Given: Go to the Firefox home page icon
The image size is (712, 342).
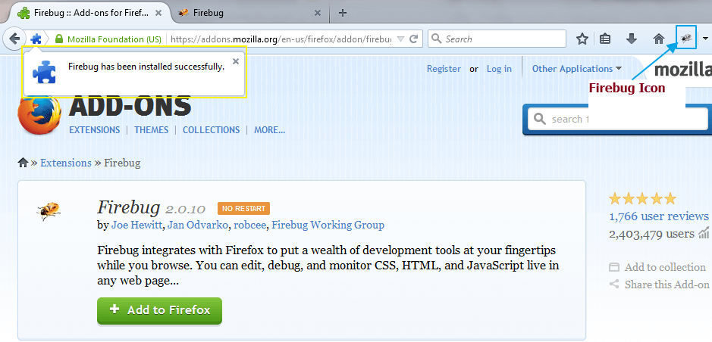Looking at the screenshot, I should click(x=658, y=39).
